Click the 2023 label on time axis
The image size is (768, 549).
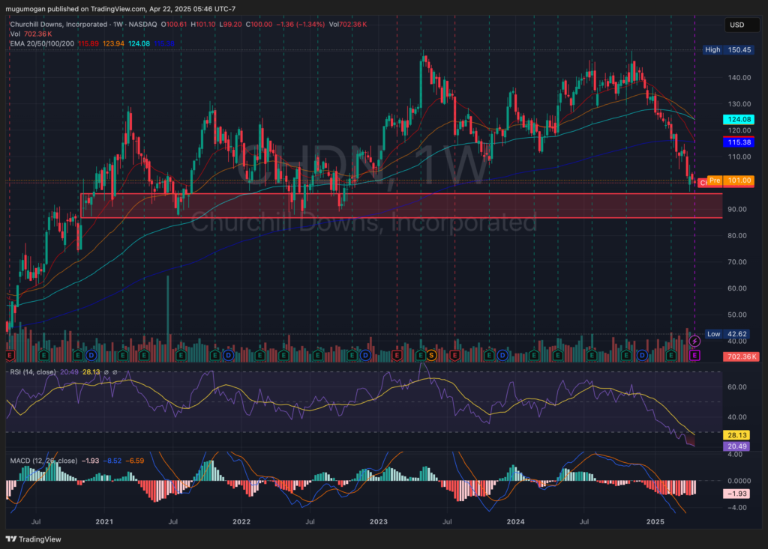(379, 521)
